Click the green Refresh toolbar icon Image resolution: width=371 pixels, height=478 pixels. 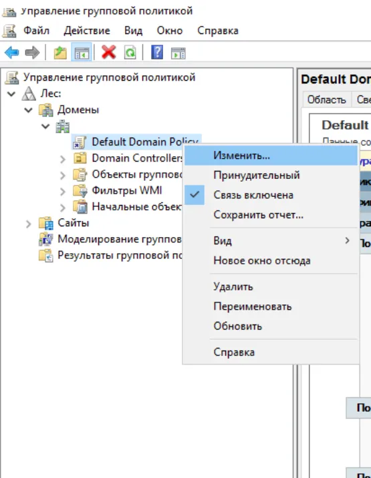coord(130,53)
